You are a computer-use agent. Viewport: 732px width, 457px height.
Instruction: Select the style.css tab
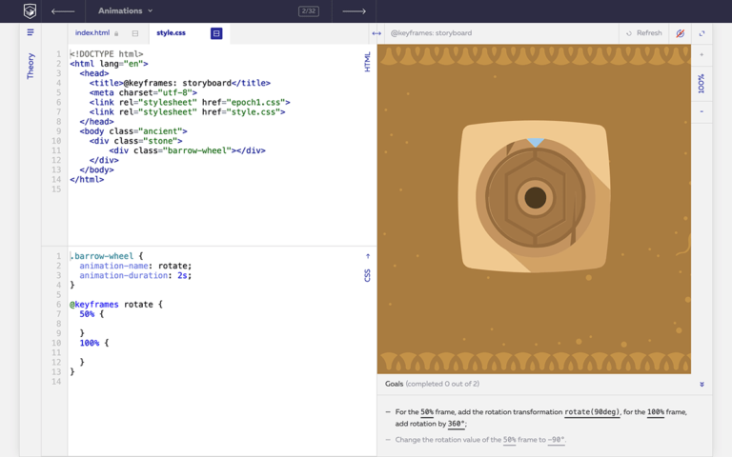172,33
